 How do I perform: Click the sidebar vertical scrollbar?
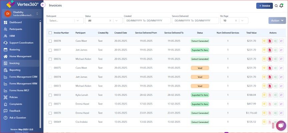tap(40, 73)
